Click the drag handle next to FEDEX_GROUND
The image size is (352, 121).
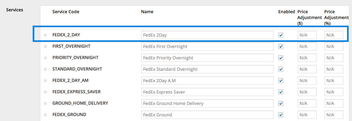(45, 115)
